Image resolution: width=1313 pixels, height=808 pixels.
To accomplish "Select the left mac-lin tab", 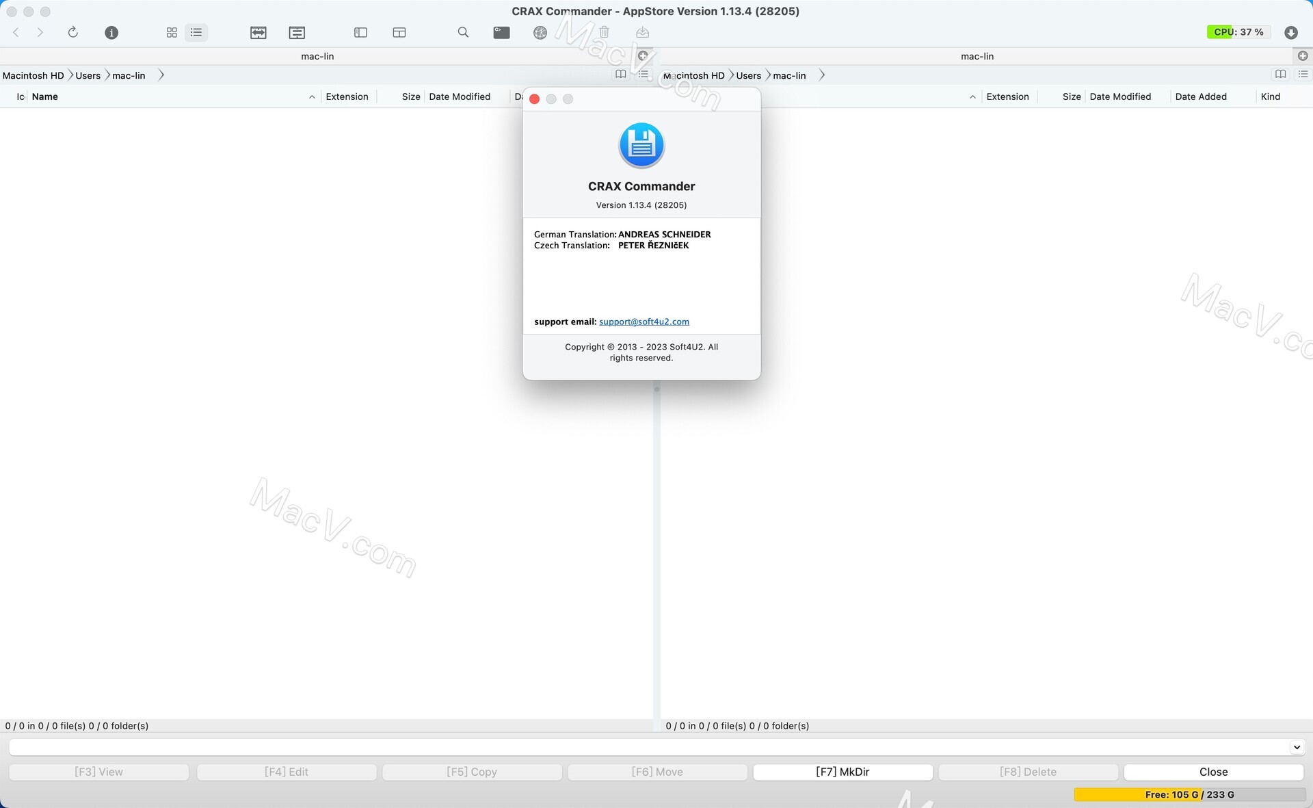I will (x=317, y=56).
